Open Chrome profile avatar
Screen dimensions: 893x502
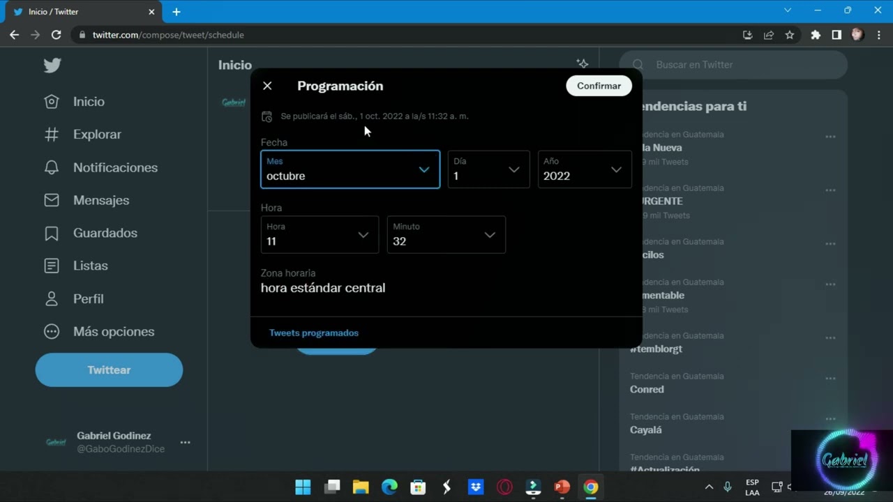[857, 34]
